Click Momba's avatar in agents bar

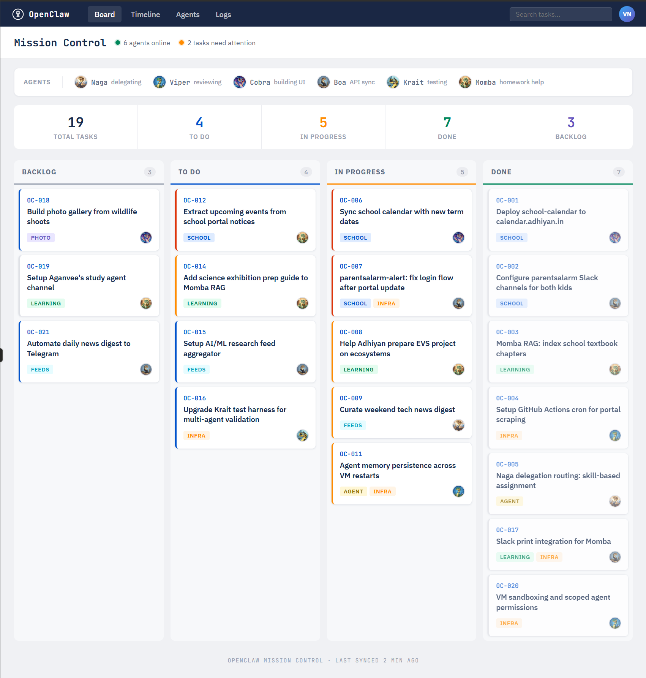click(x=465, y=82)
